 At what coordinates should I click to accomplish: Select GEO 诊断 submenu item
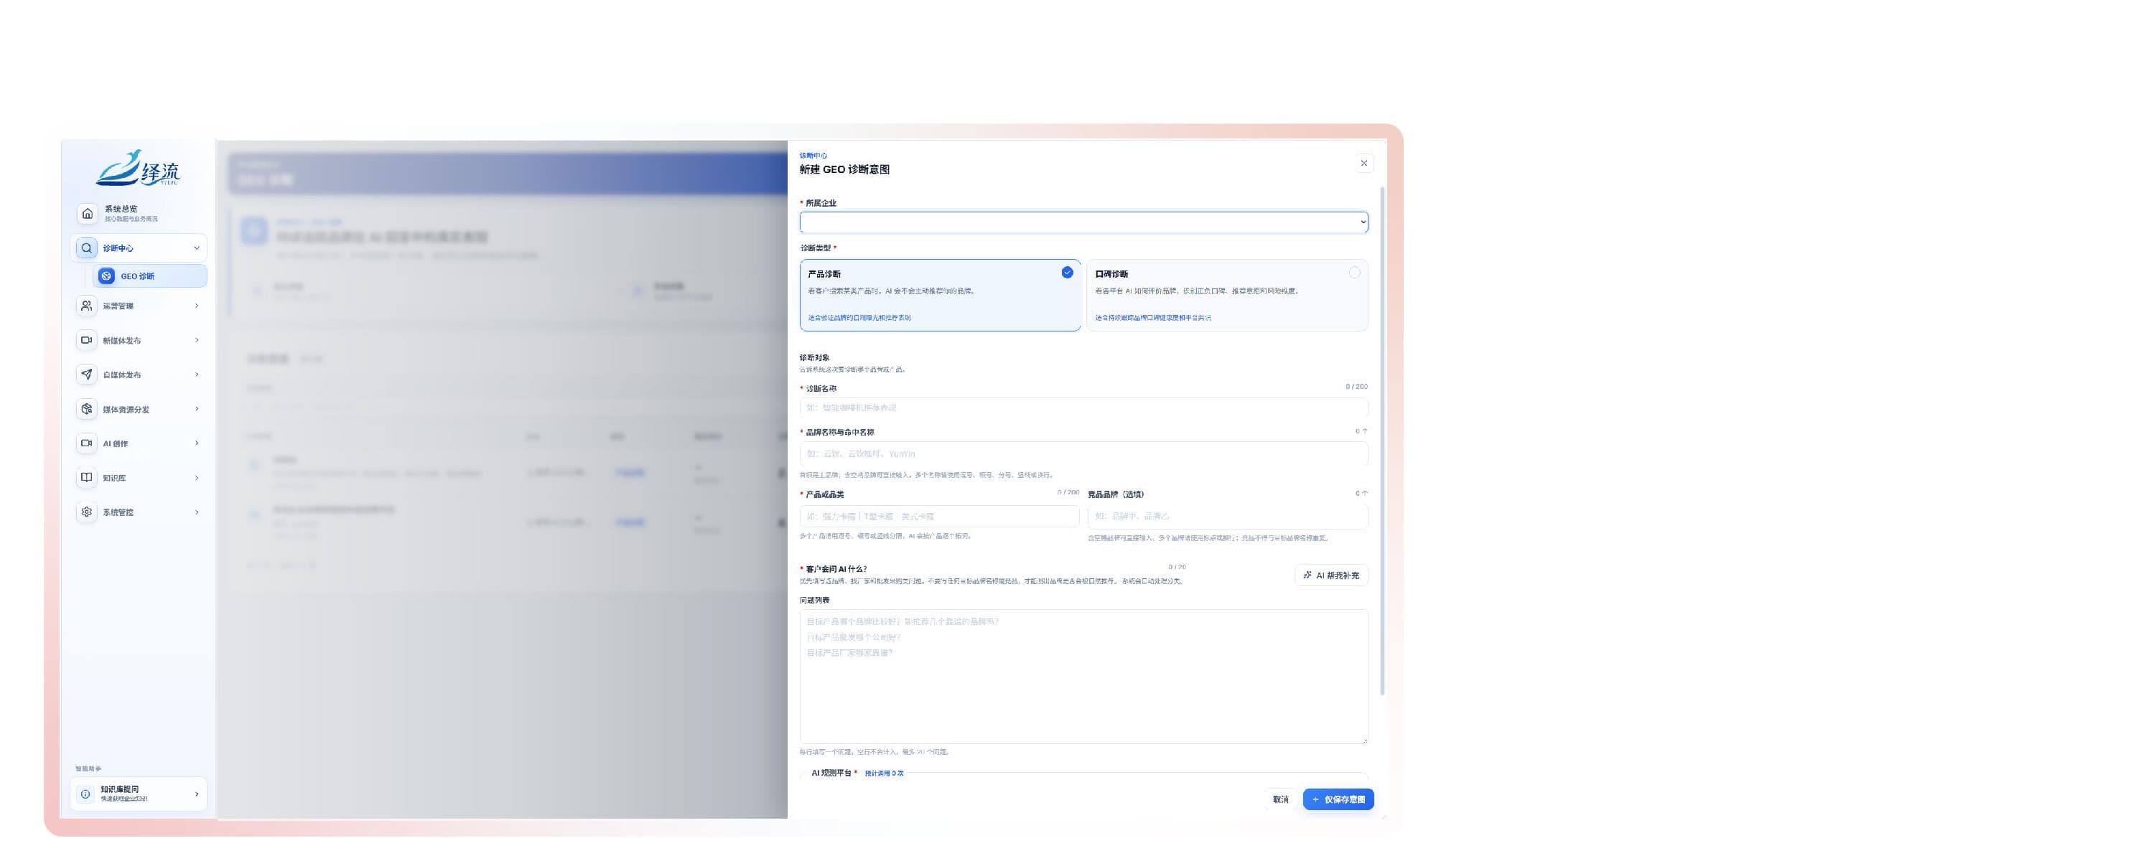tap(149, 276)
